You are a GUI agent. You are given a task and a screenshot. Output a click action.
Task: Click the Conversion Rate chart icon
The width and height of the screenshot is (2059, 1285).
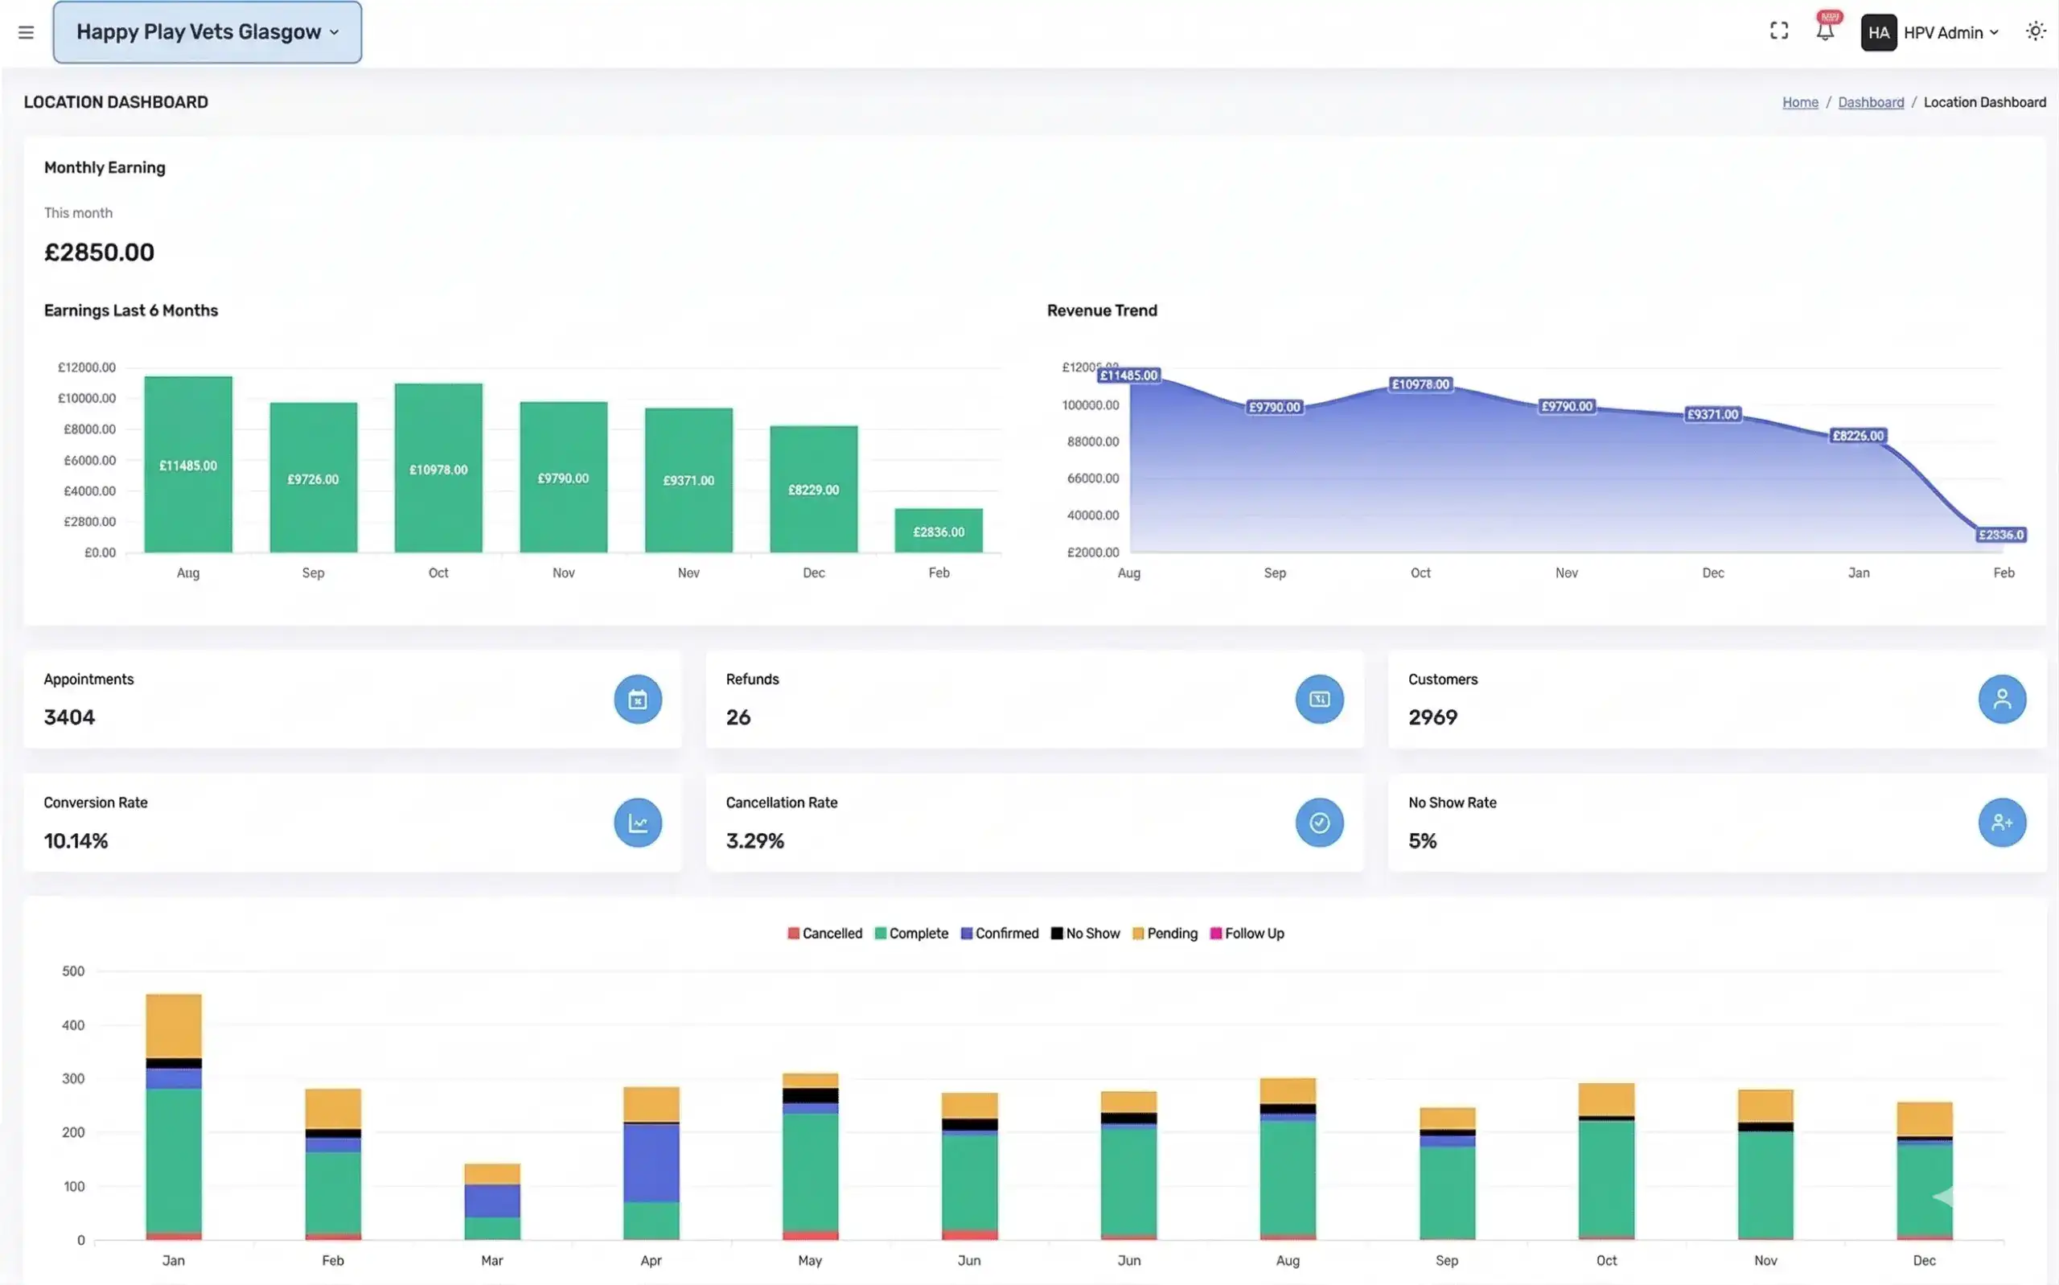pos(637,822)
